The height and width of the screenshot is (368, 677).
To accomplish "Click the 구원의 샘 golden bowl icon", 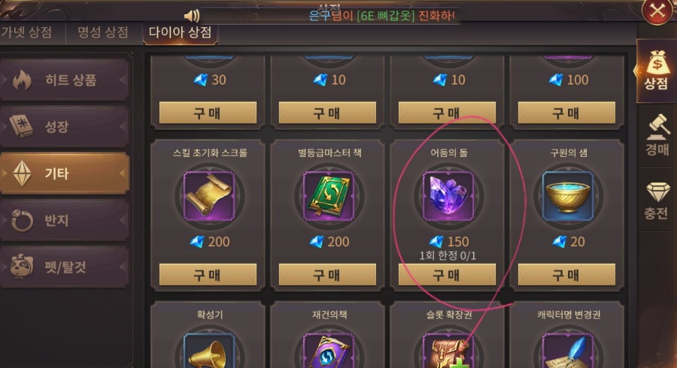I will 568,196.
